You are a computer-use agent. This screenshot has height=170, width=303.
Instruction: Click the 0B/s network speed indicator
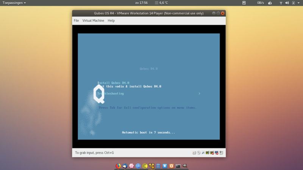coord(261,3)
